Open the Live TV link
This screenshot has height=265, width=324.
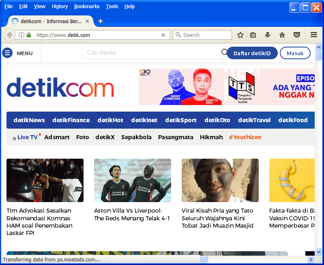coord(27,137)
